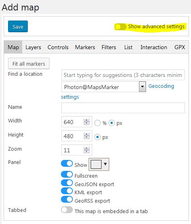This screenshot has width=191, height=224.
Task: Turn off GeoJSON export toggle
Action: (x=67, y=183)
